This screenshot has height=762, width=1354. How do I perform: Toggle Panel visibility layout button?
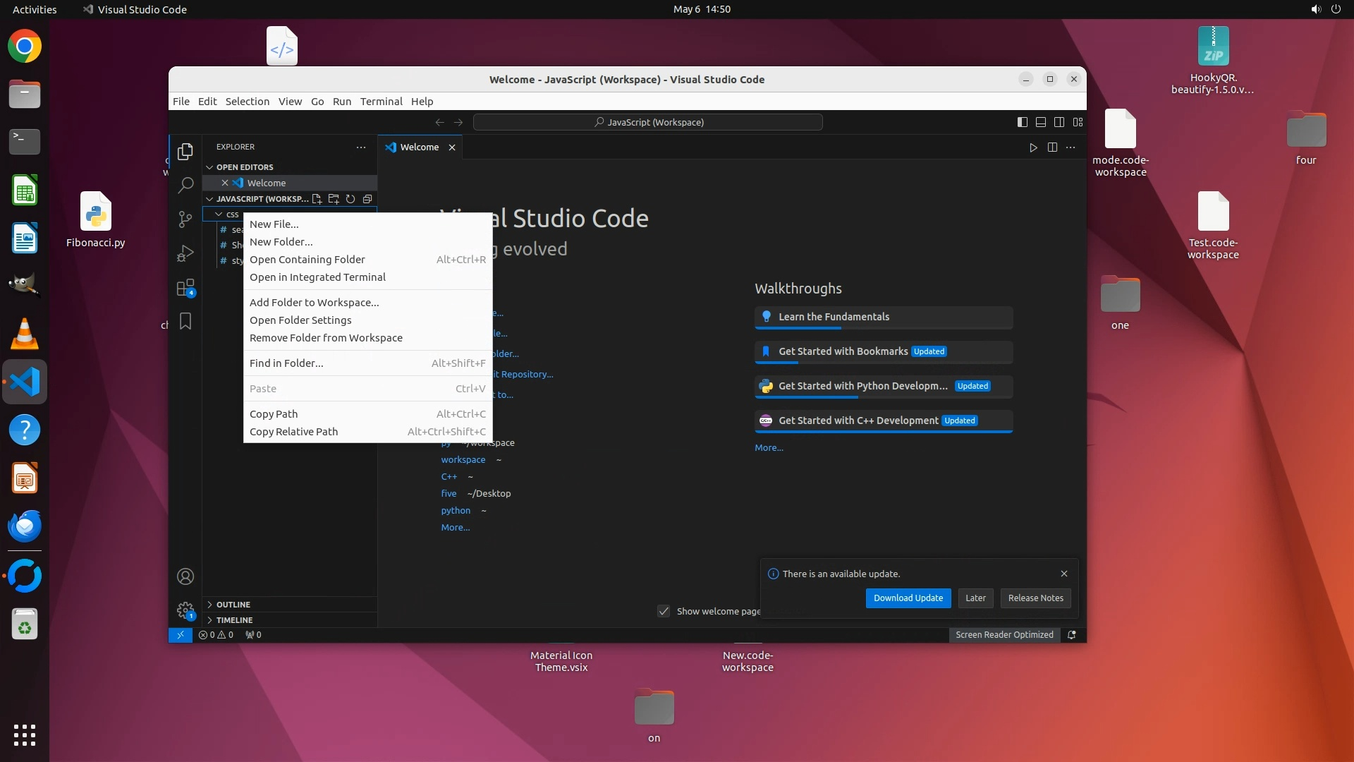tap(1041, 122)
